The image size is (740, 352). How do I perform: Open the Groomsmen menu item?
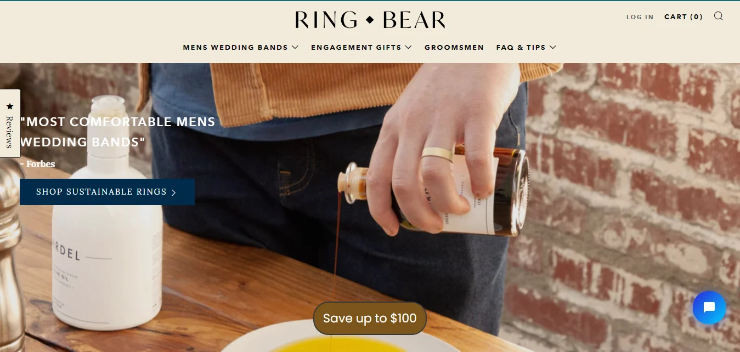[x=454, y=48]
